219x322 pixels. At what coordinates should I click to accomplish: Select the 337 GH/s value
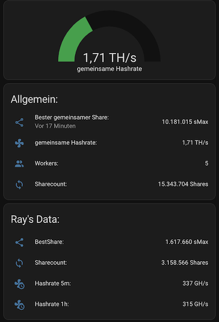point(195,283)
